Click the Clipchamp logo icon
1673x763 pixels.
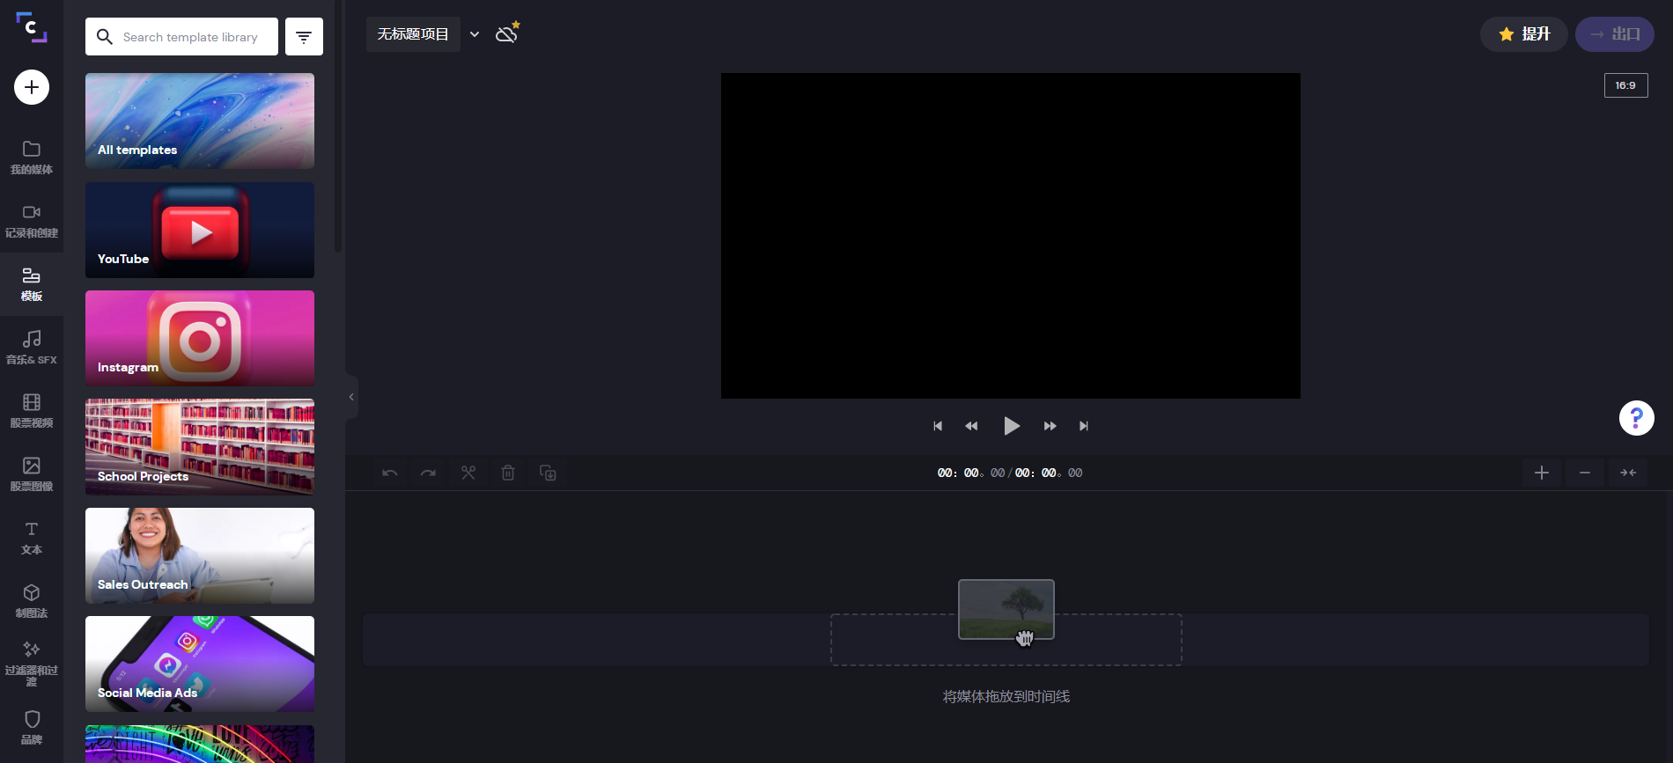[x=32, y=27]
